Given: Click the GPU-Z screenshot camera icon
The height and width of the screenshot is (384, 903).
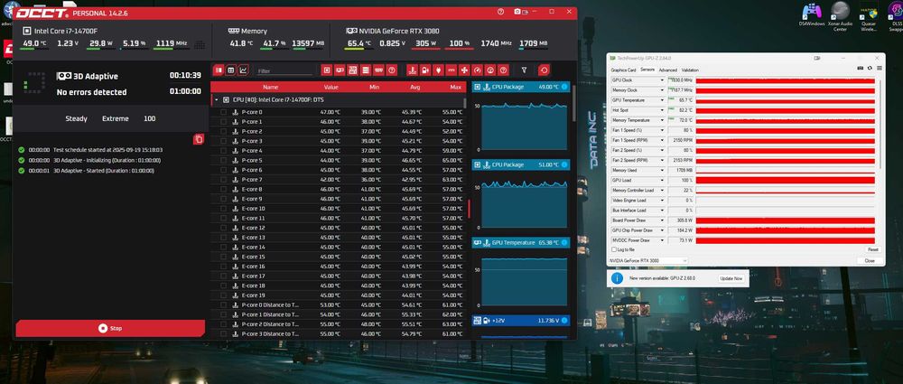Looking at the screenshot, I should click(861, 68).
